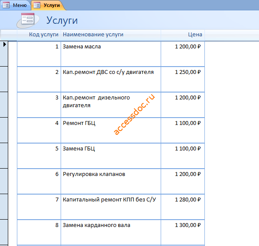Click the Кап.ремонт дизельного двигателя field
This screenshot has width=259, height=246.
coord(111,105)
